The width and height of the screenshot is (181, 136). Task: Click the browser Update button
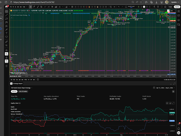click(x=175, y=2)
